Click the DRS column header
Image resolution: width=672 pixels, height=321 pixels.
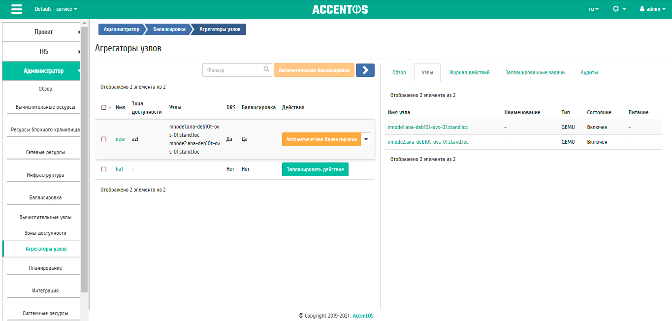(x=231, y=107)
